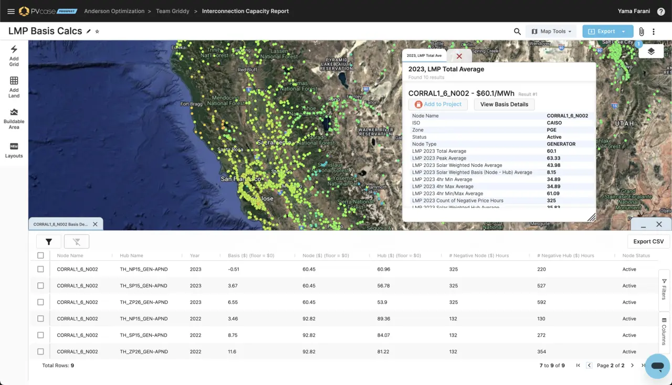Go to Team Griddy breadcrumb

[x=173, y=11]
